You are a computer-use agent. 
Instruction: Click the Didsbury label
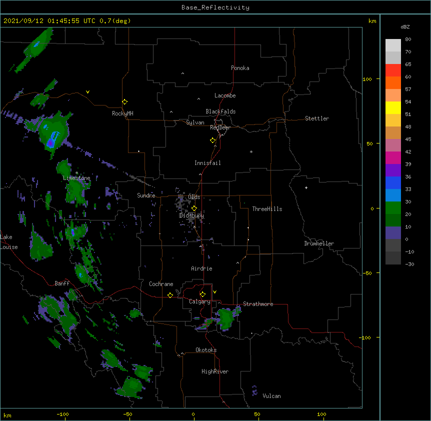191,215
